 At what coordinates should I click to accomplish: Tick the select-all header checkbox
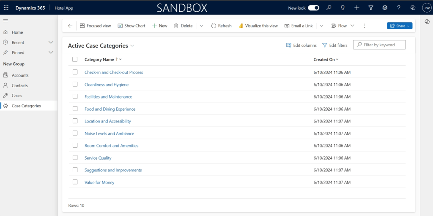75,59
